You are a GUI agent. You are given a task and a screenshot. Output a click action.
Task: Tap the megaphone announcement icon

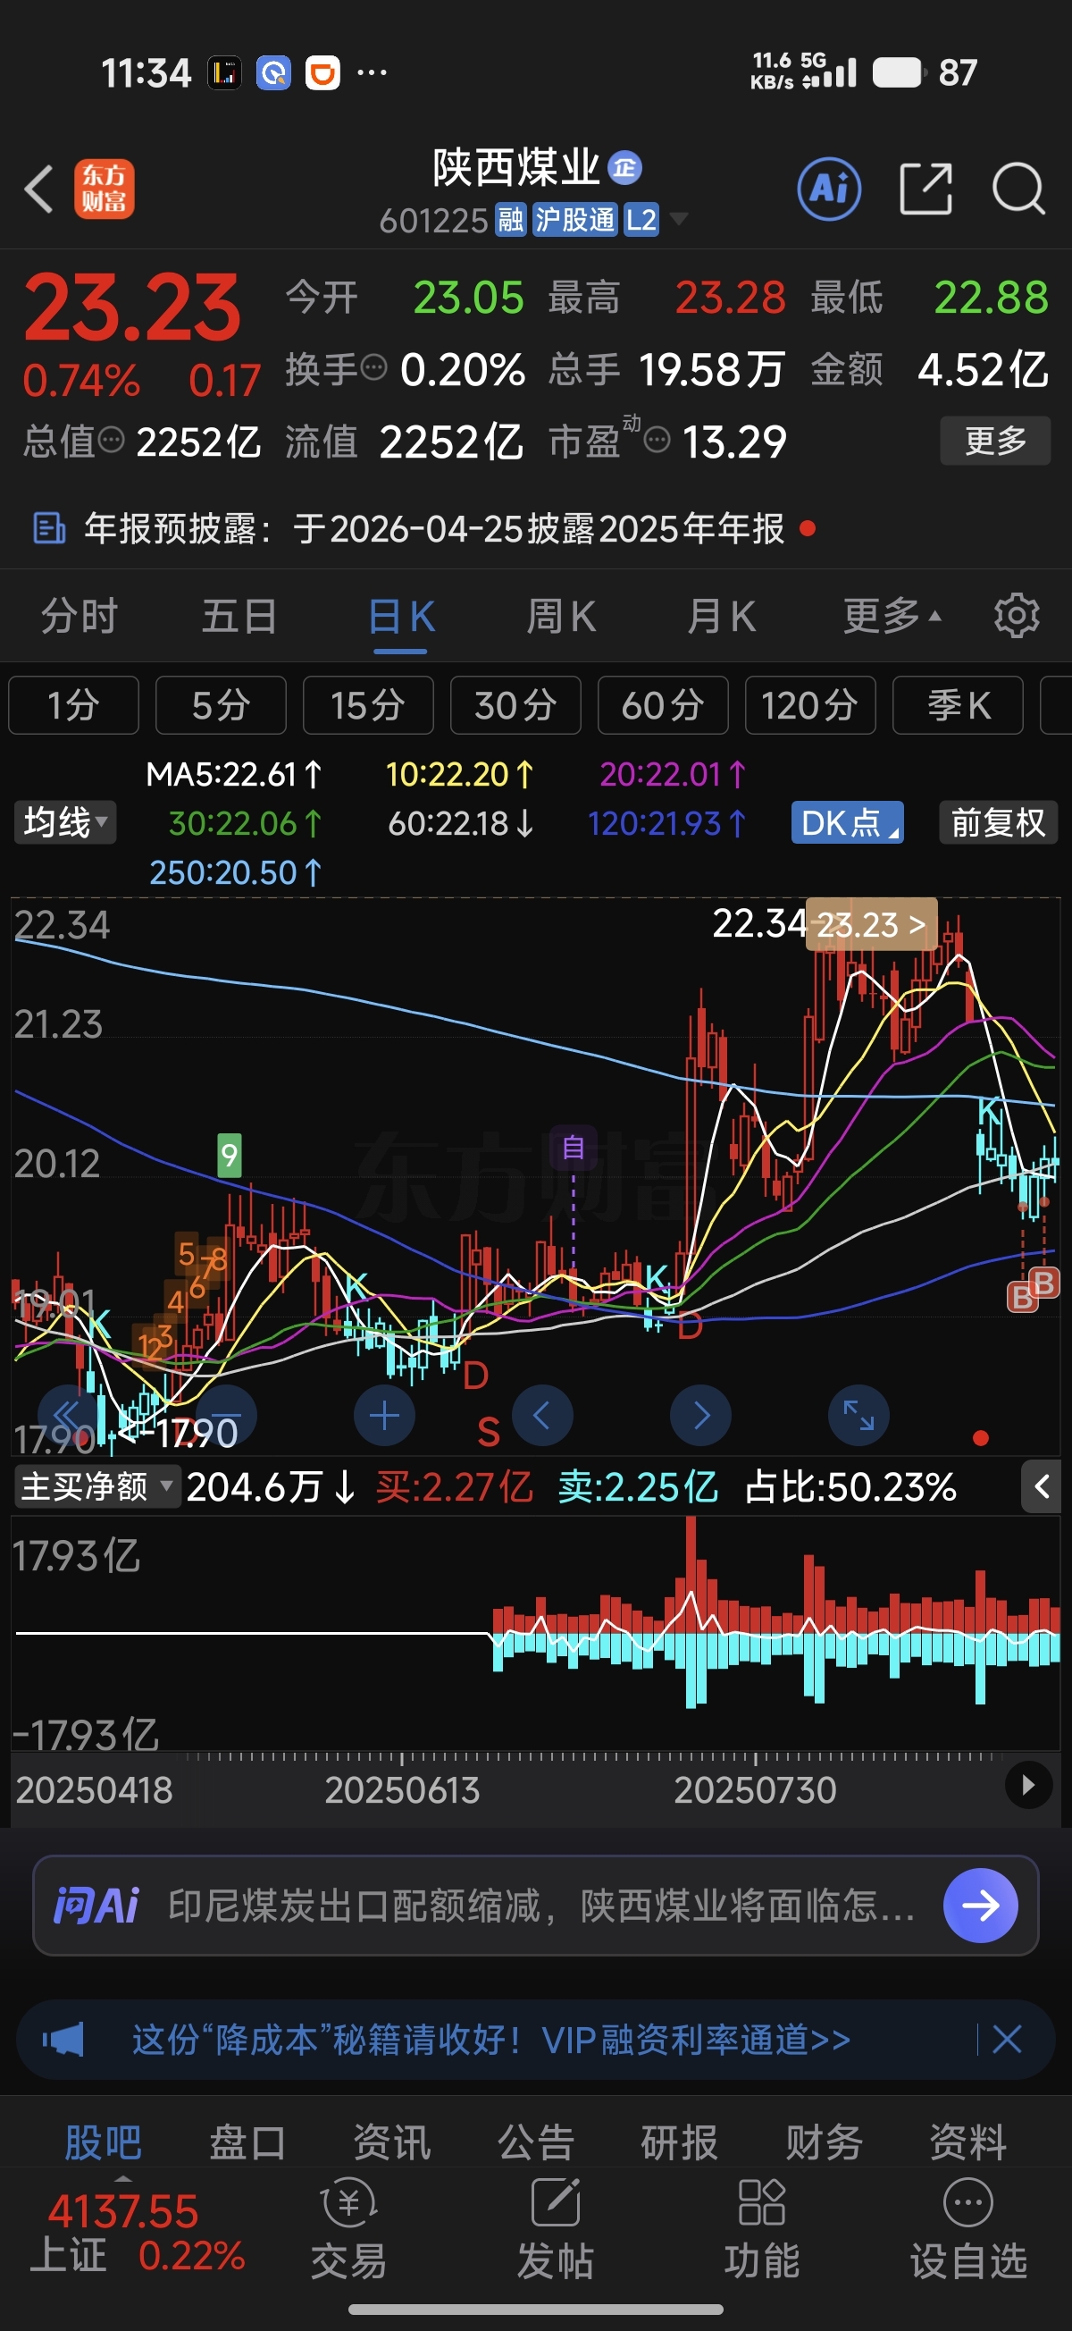[x=63, y=2040]
